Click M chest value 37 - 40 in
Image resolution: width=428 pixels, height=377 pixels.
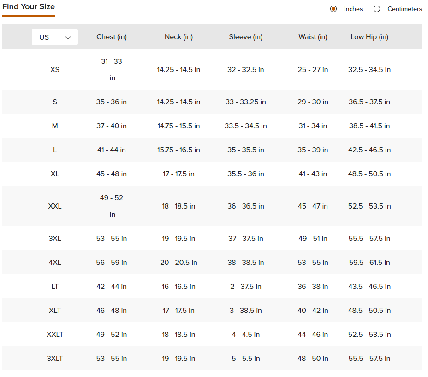tap(112, 126)
